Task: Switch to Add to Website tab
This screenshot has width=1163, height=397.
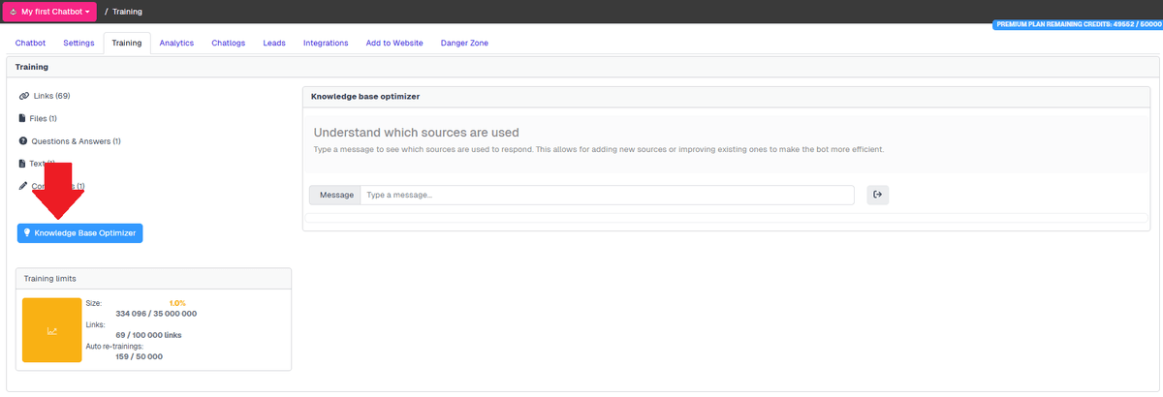Action: (394, 44)
